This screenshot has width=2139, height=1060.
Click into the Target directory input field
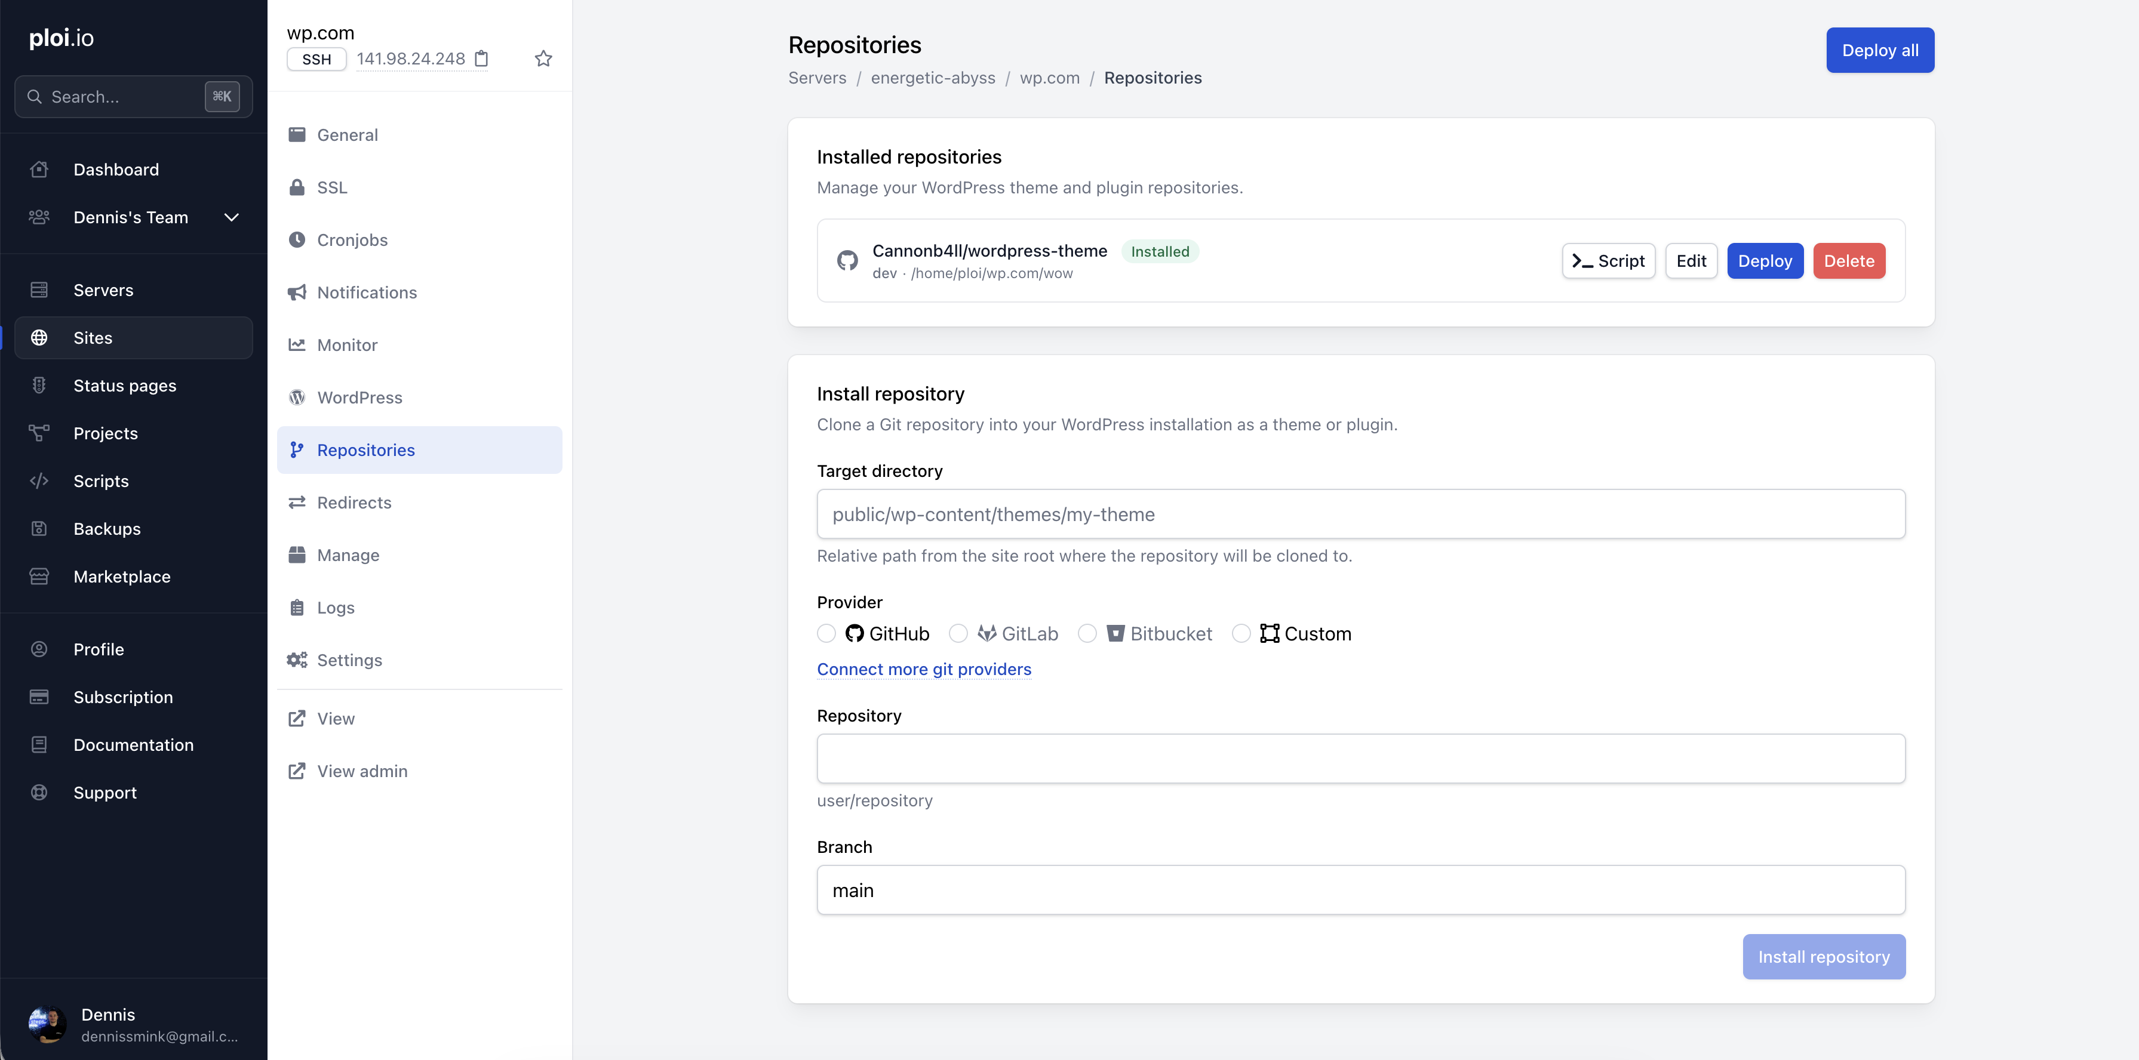pos(1360,514)
